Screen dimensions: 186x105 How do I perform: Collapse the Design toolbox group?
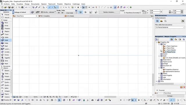click(2, 20)
